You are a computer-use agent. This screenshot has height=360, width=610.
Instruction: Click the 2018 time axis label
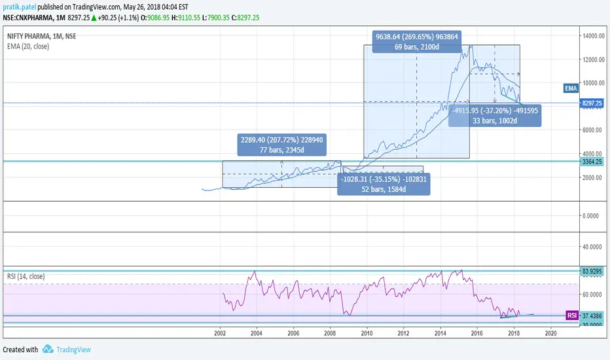tap(514, 333)
